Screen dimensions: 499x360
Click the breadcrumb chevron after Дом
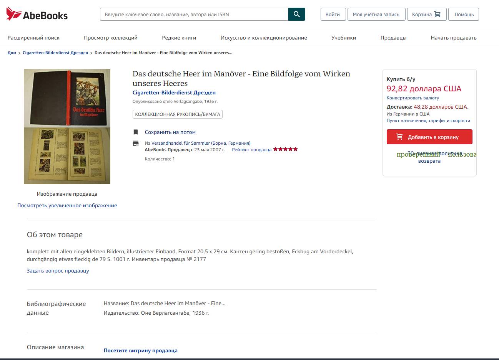19,53
